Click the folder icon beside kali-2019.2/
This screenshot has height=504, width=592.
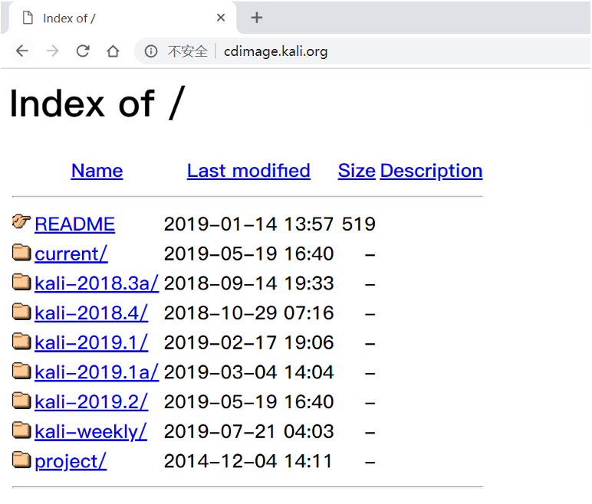pyautogui.click(x=21, y=401)
